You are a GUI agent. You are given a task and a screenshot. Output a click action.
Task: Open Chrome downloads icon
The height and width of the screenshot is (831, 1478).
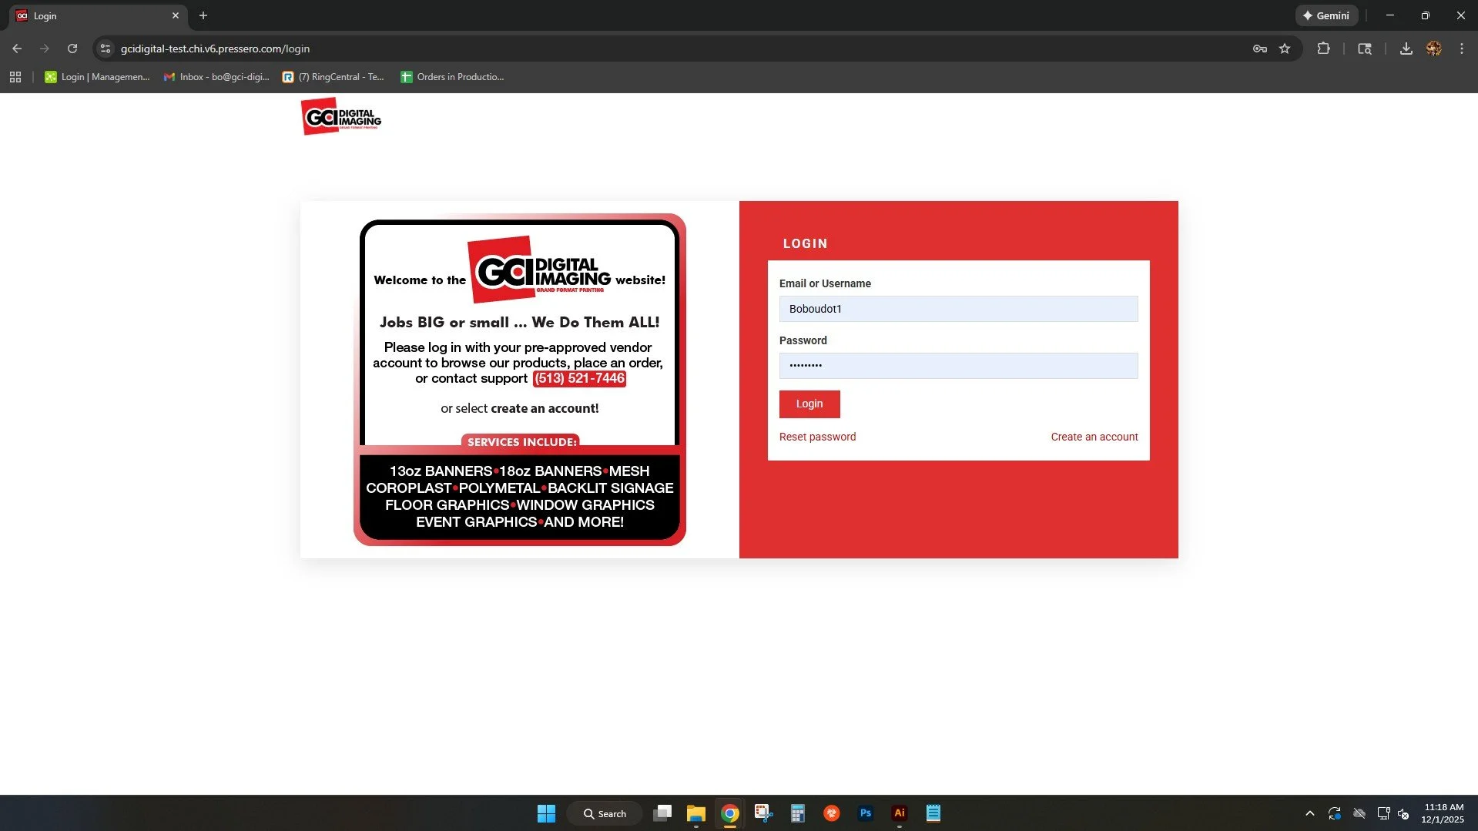pos(1406,49)
